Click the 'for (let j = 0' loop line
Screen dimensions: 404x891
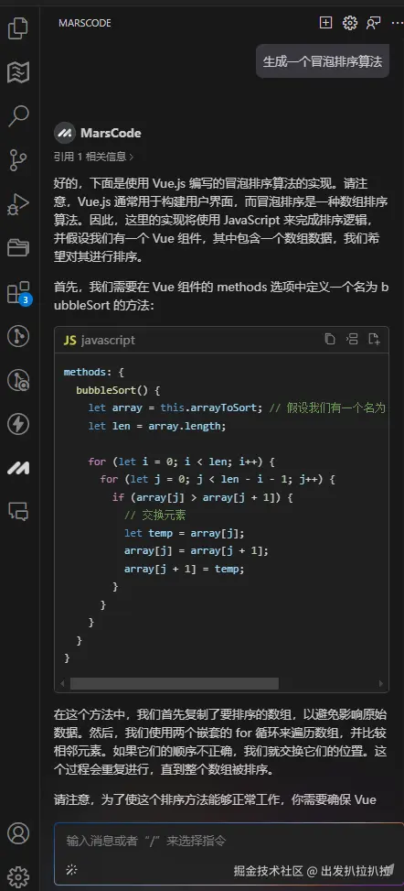[x=218, y=479]
